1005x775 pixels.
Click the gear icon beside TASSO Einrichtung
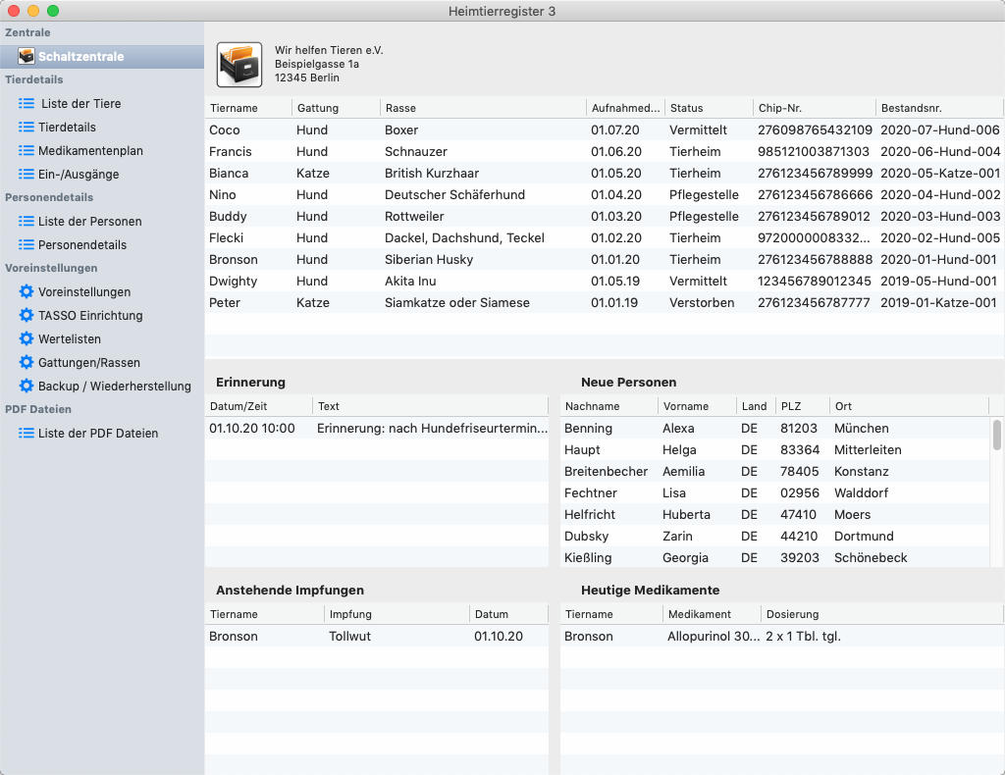[x=26, y=315]
